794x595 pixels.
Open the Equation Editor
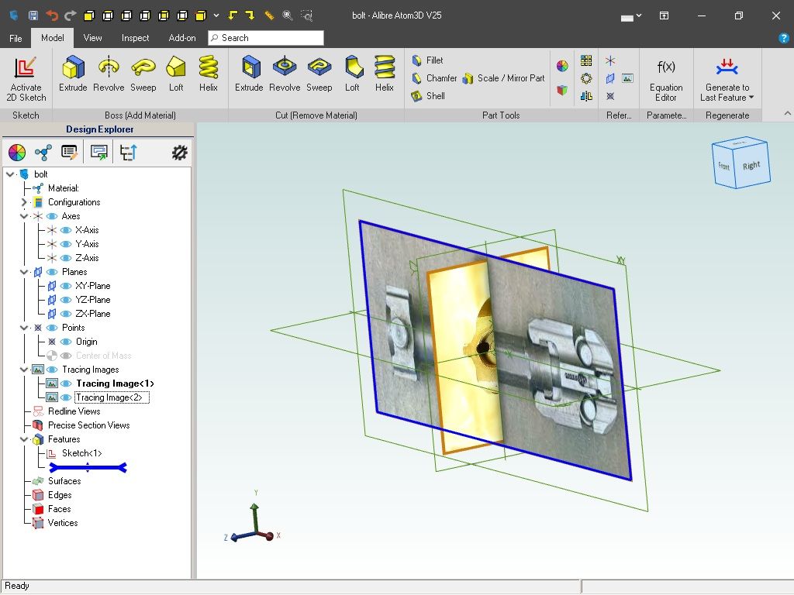[666, 79]
